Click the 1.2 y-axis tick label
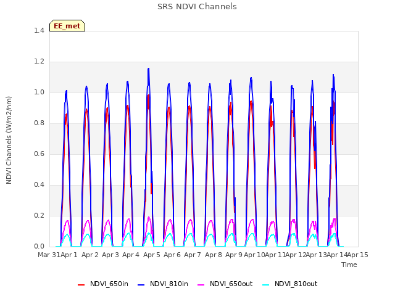Image resolution: width=395 pixels, height=296 pixels. (39, 62)
